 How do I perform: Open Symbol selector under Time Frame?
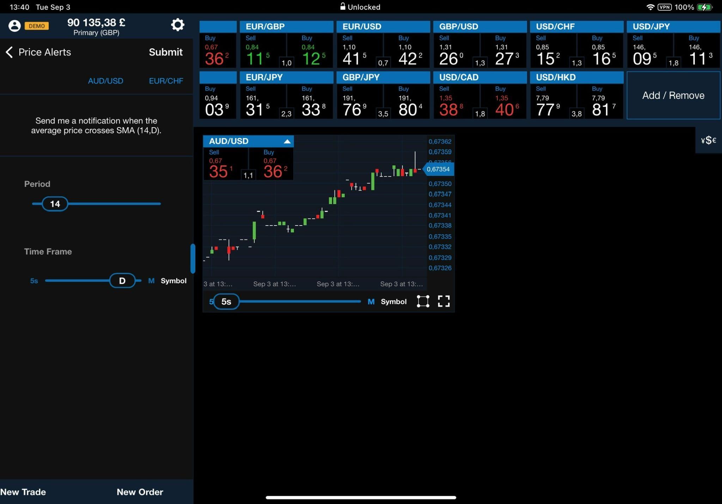(173, 281)
